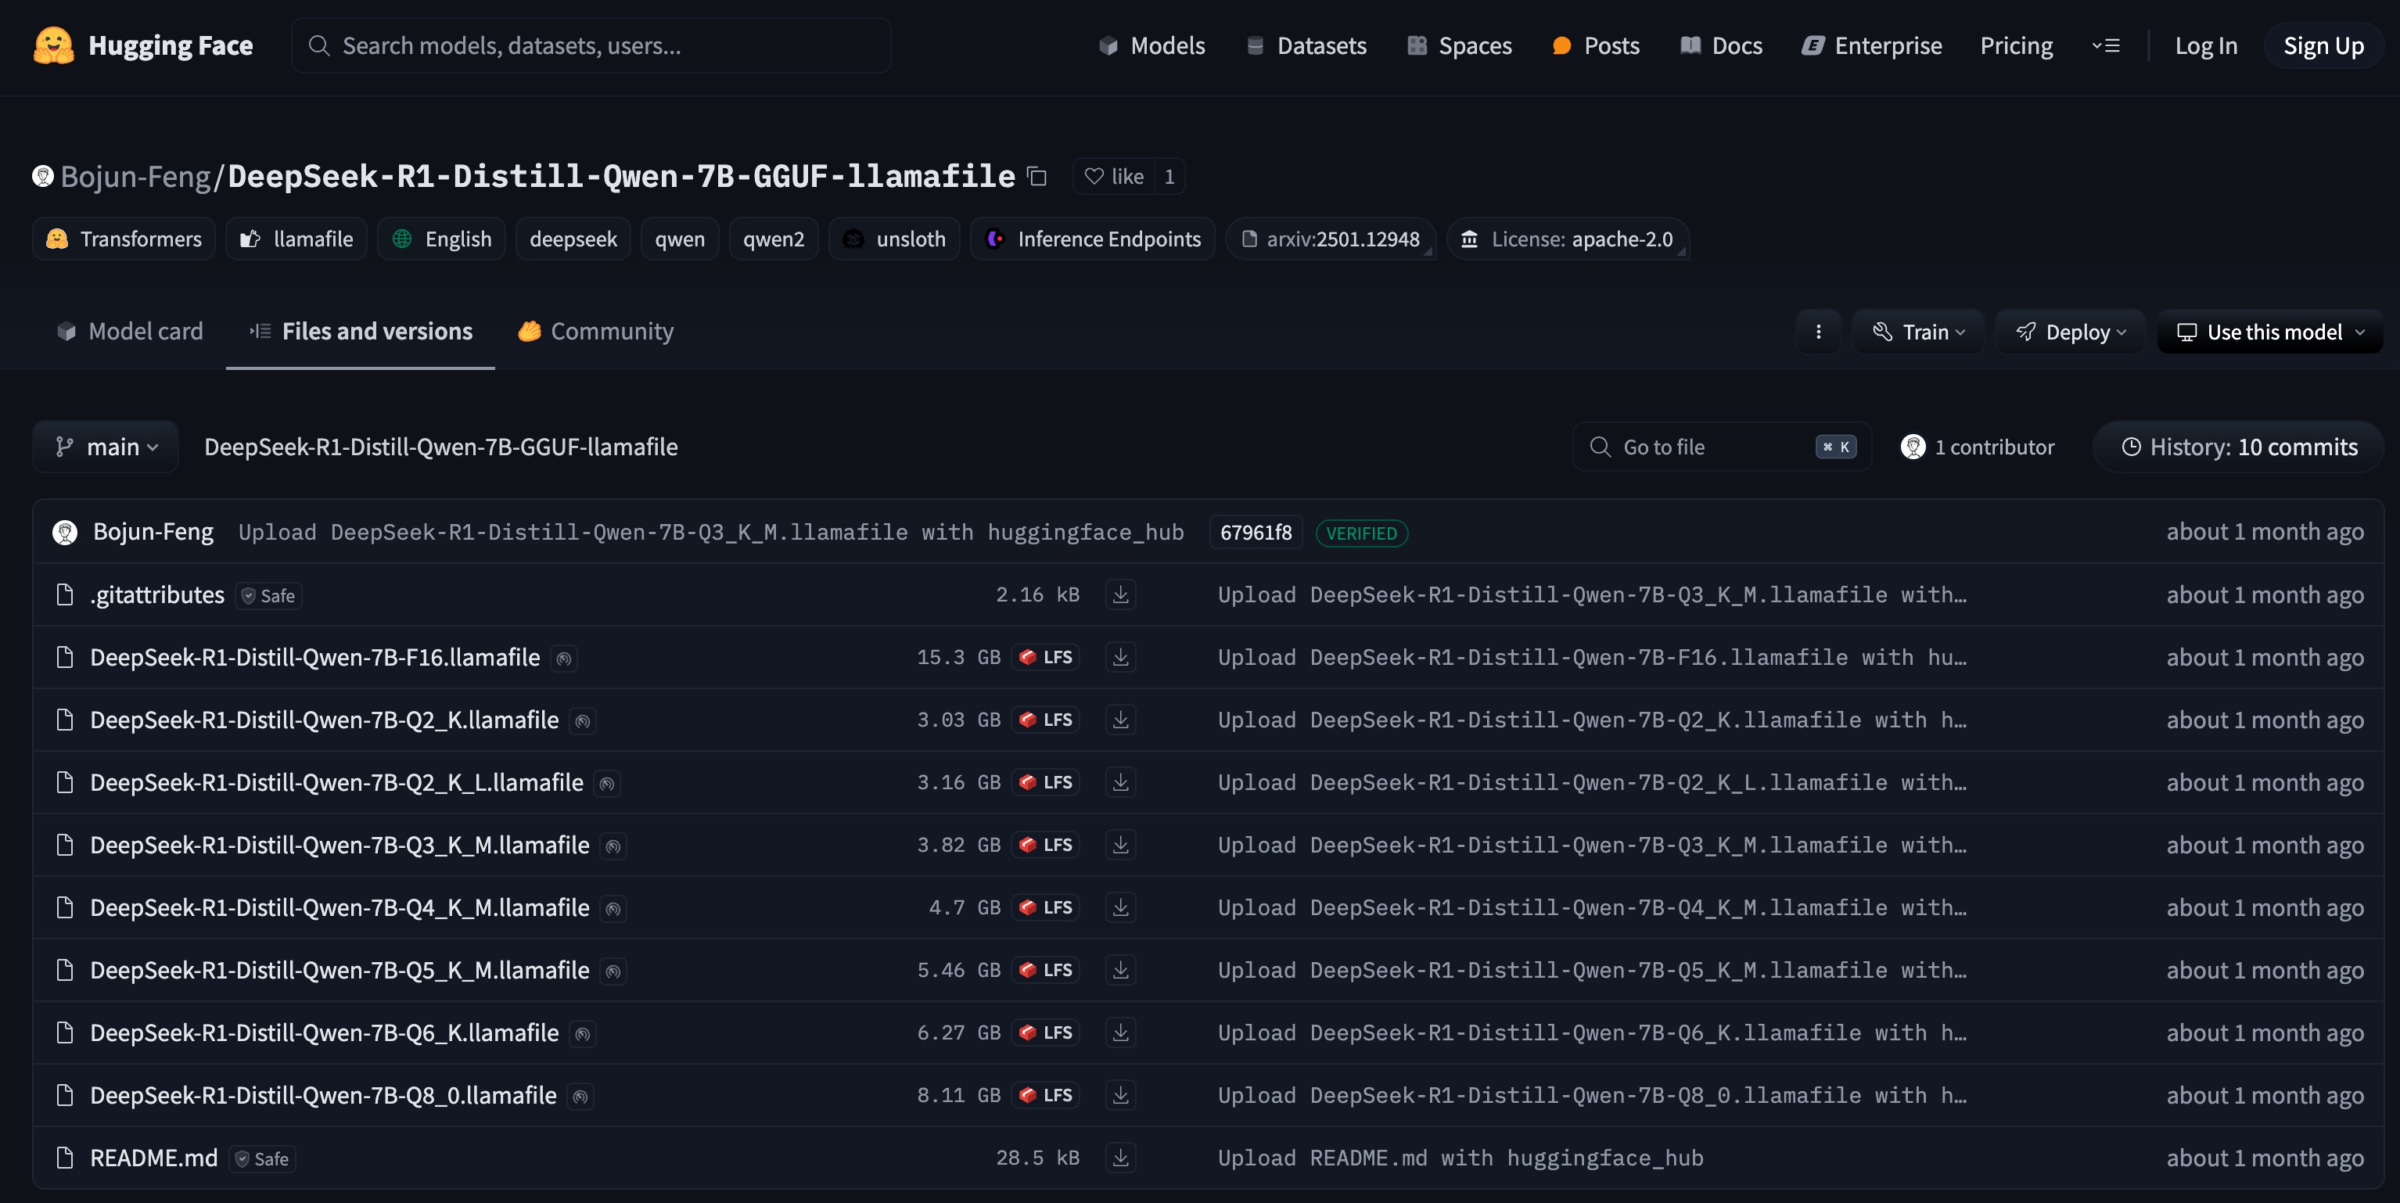The width and height of the screenshot is (2400, 1203).
Task: Click the heart like button
Action: [x=1113, y=176]
